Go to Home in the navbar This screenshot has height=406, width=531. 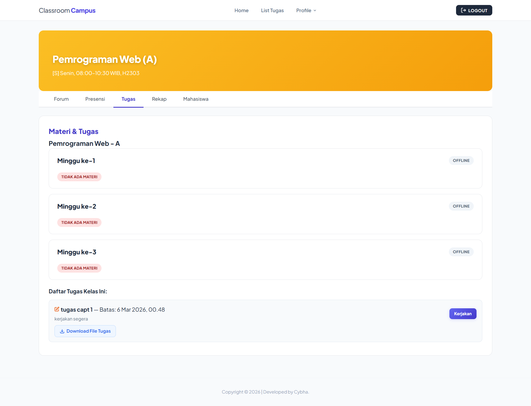pyautogui.click(x=241, y=10)
